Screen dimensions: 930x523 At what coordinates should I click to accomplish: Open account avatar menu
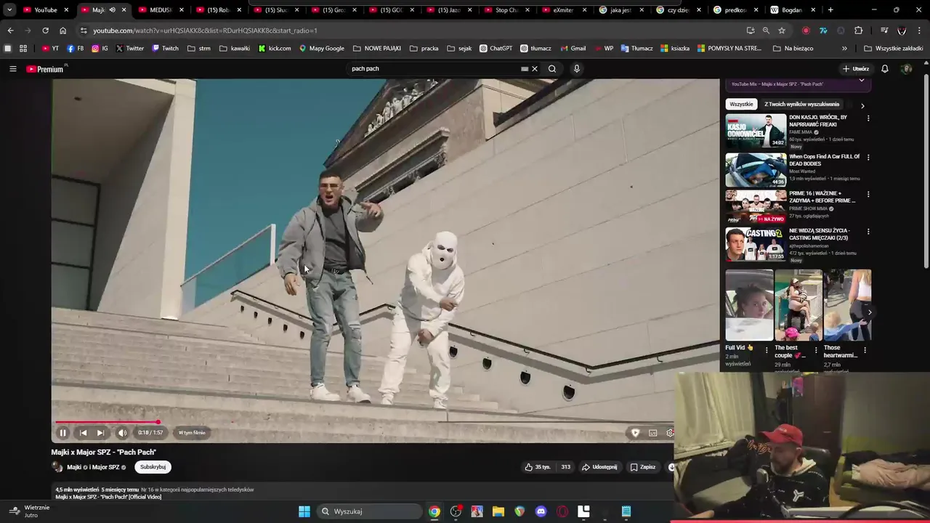(x=906, y=69)
